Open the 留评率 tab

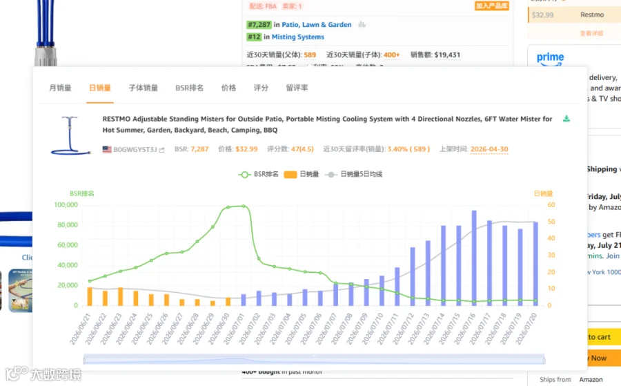297,88
